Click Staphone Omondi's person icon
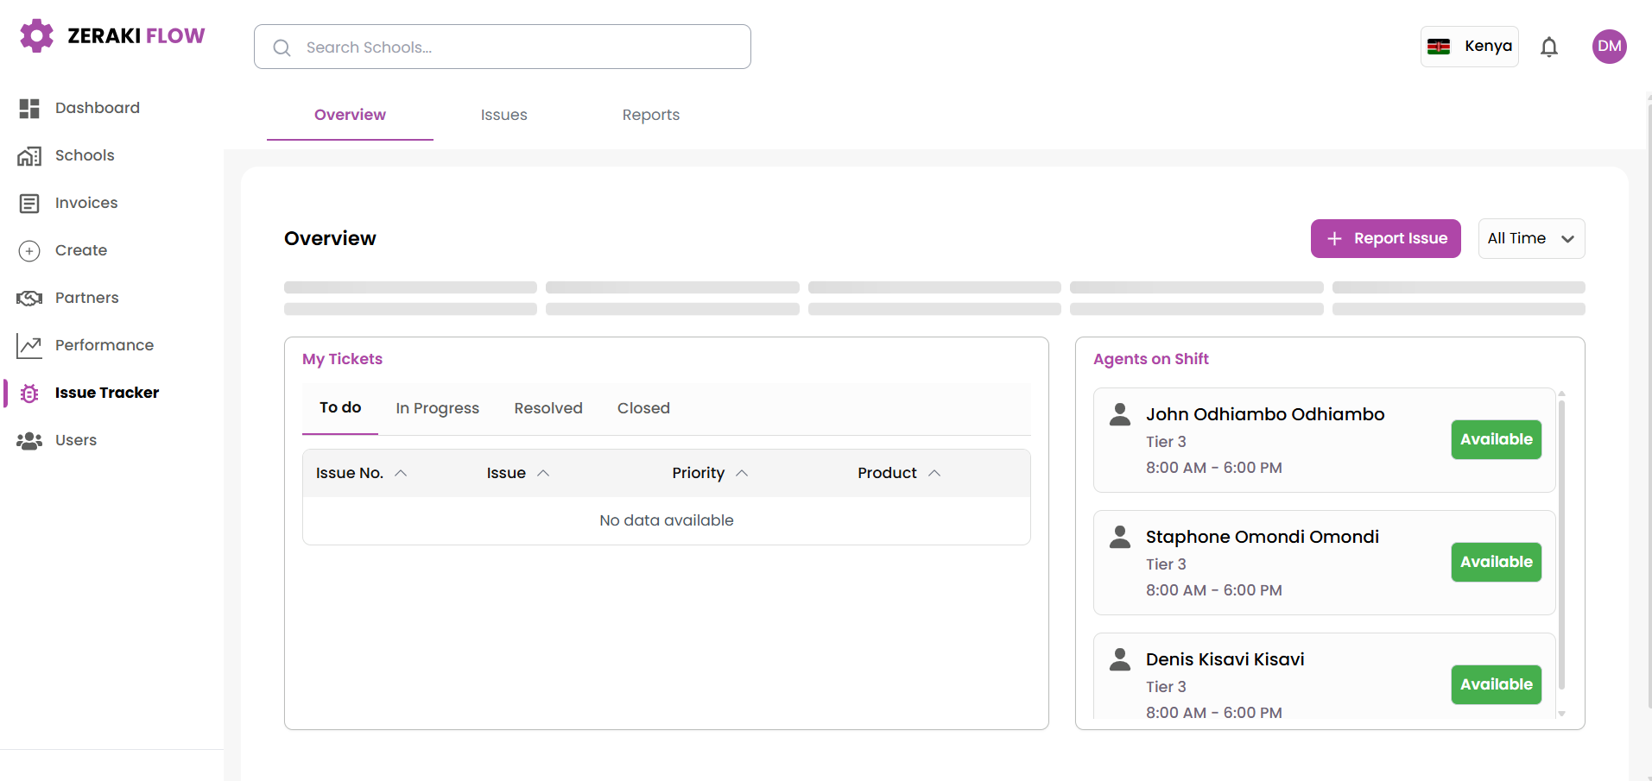Viewport: 1652px width, 781px height. [1120, 537]
